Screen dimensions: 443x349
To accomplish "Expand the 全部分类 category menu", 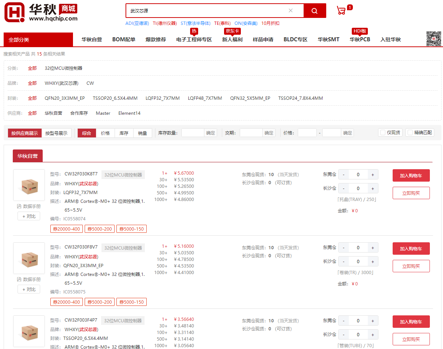I will point(38,40).
